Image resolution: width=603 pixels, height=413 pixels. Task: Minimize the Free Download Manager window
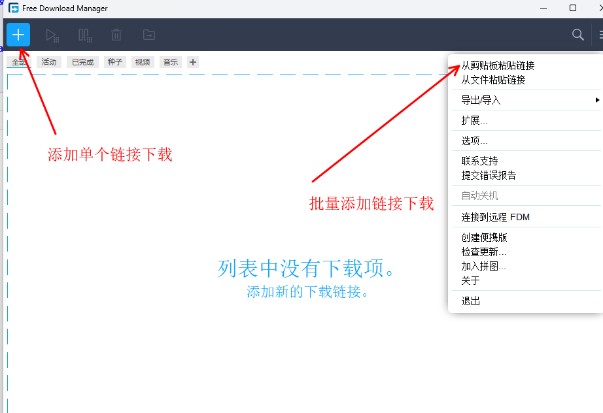543,8
